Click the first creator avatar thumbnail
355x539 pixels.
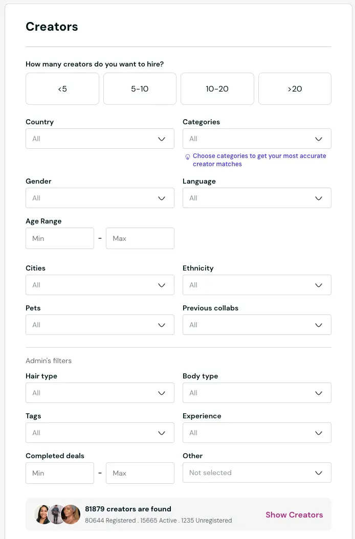43,514
